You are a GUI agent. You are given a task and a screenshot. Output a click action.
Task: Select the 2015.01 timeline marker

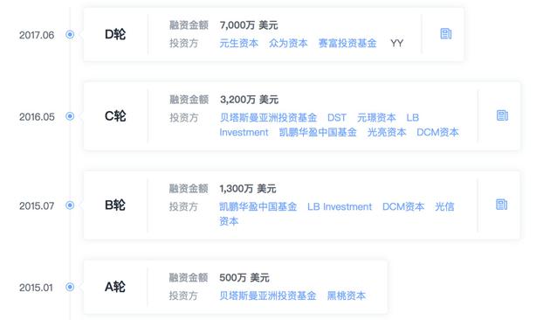point(70,287)
